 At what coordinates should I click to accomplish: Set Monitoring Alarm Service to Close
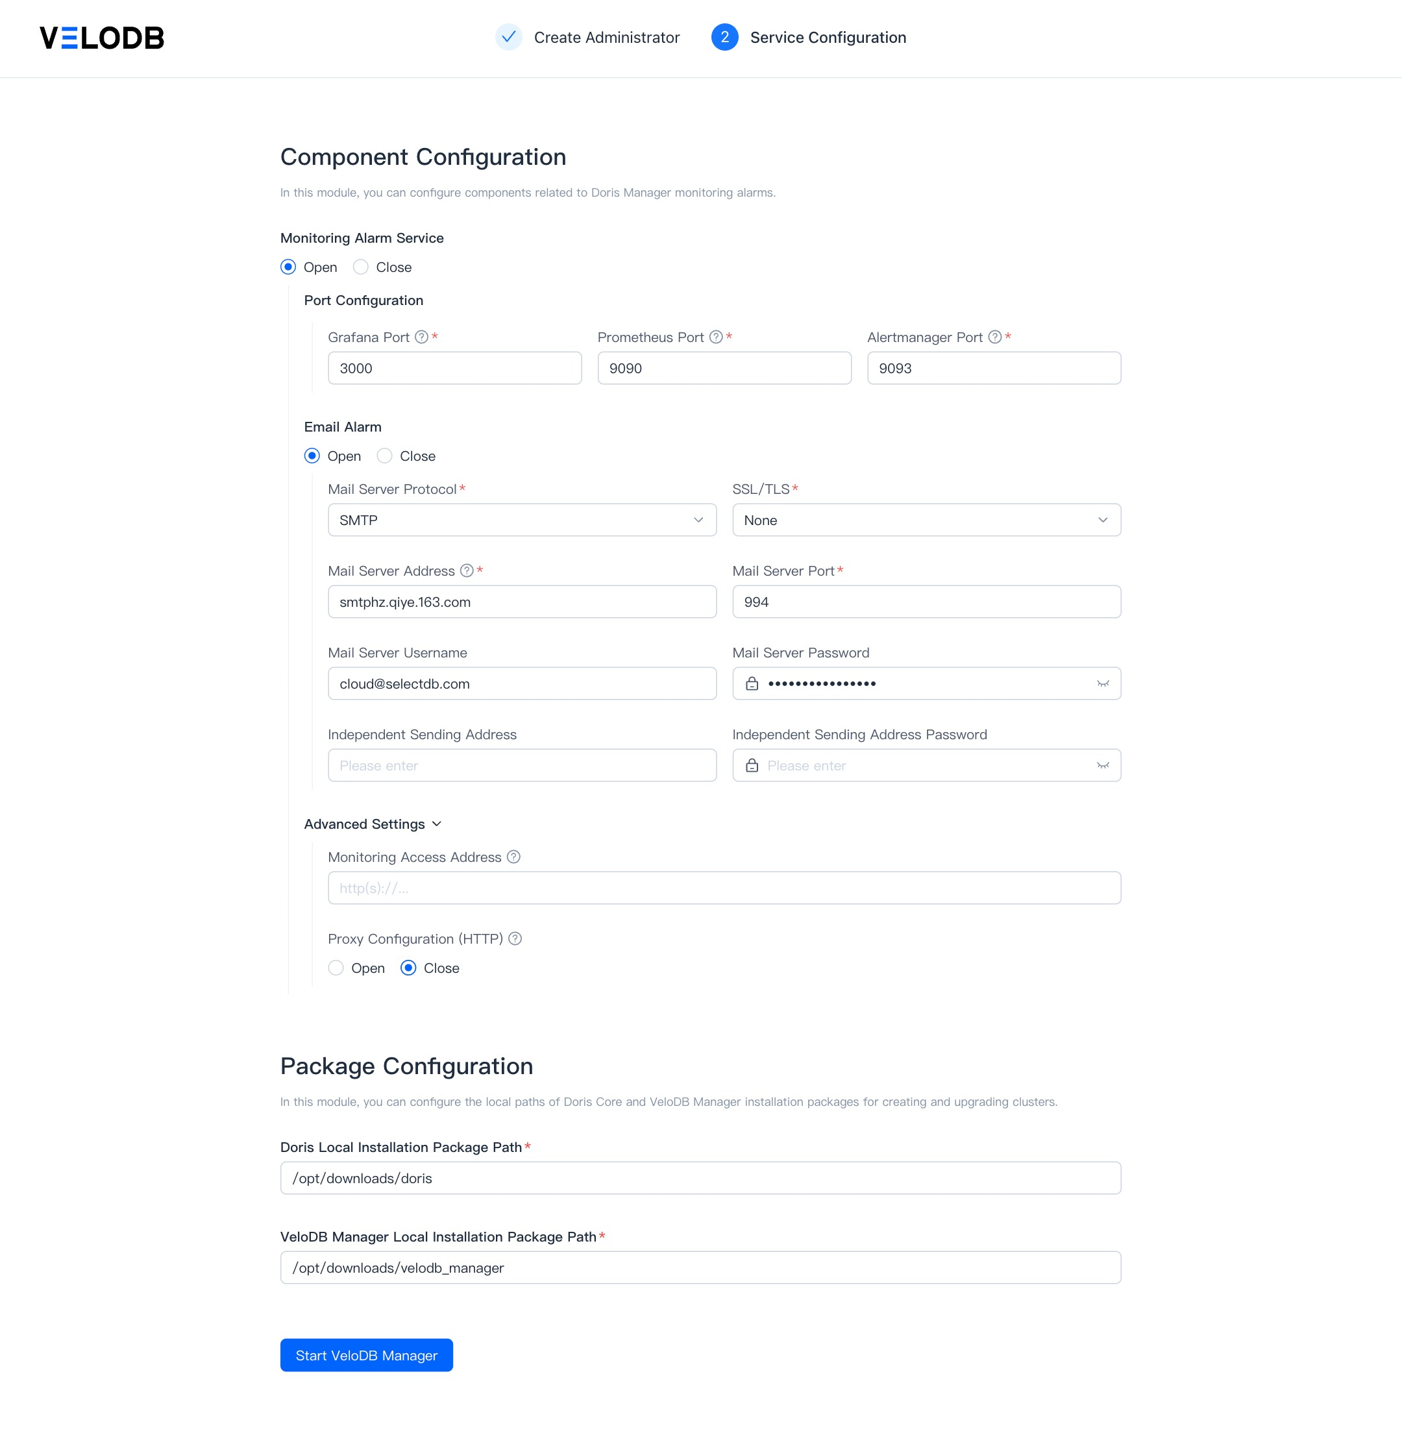[x=382, y=267]
